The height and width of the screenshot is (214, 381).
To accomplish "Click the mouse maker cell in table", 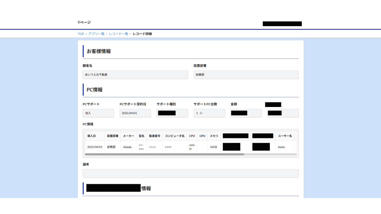I will click(x=127, y=147).
